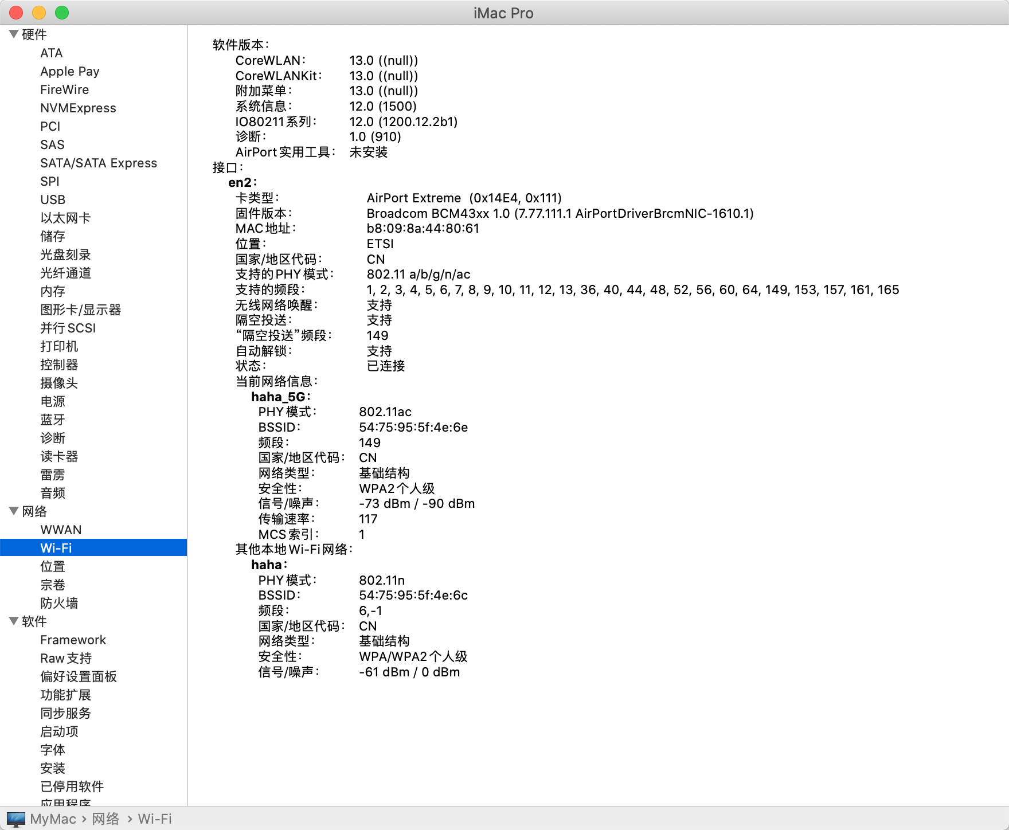Click 网络 in the bottom path bar

click(x=106, y=819)
